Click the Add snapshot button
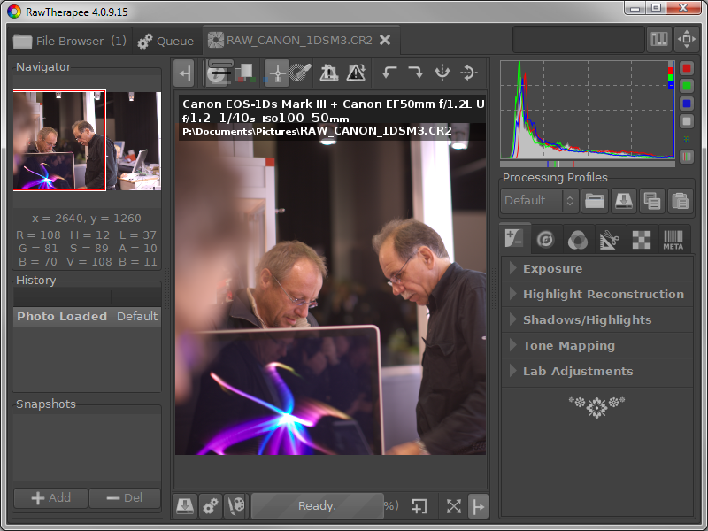708x531 pixels. click(50, 497)
